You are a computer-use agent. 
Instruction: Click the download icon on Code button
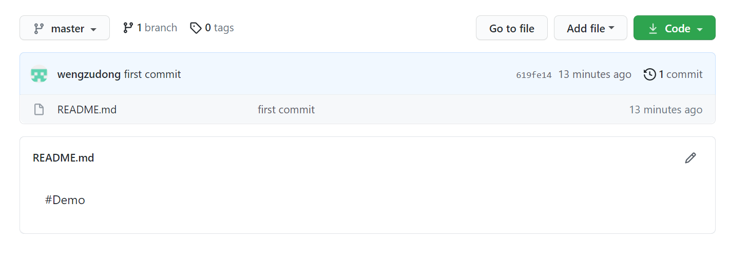pyautogui.click(x=653, y=29)
